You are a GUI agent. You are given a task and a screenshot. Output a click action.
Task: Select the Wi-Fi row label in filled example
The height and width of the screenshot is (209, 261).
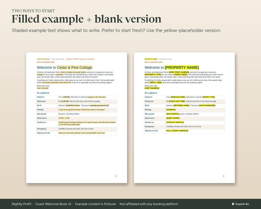(39, 106)
